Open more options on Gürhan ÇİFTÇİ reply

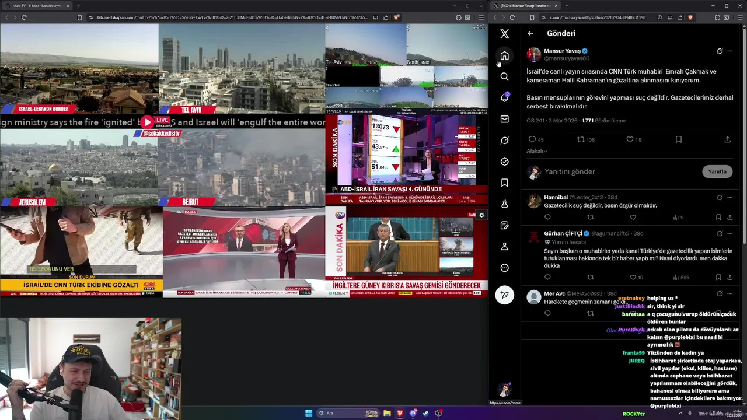729,233
